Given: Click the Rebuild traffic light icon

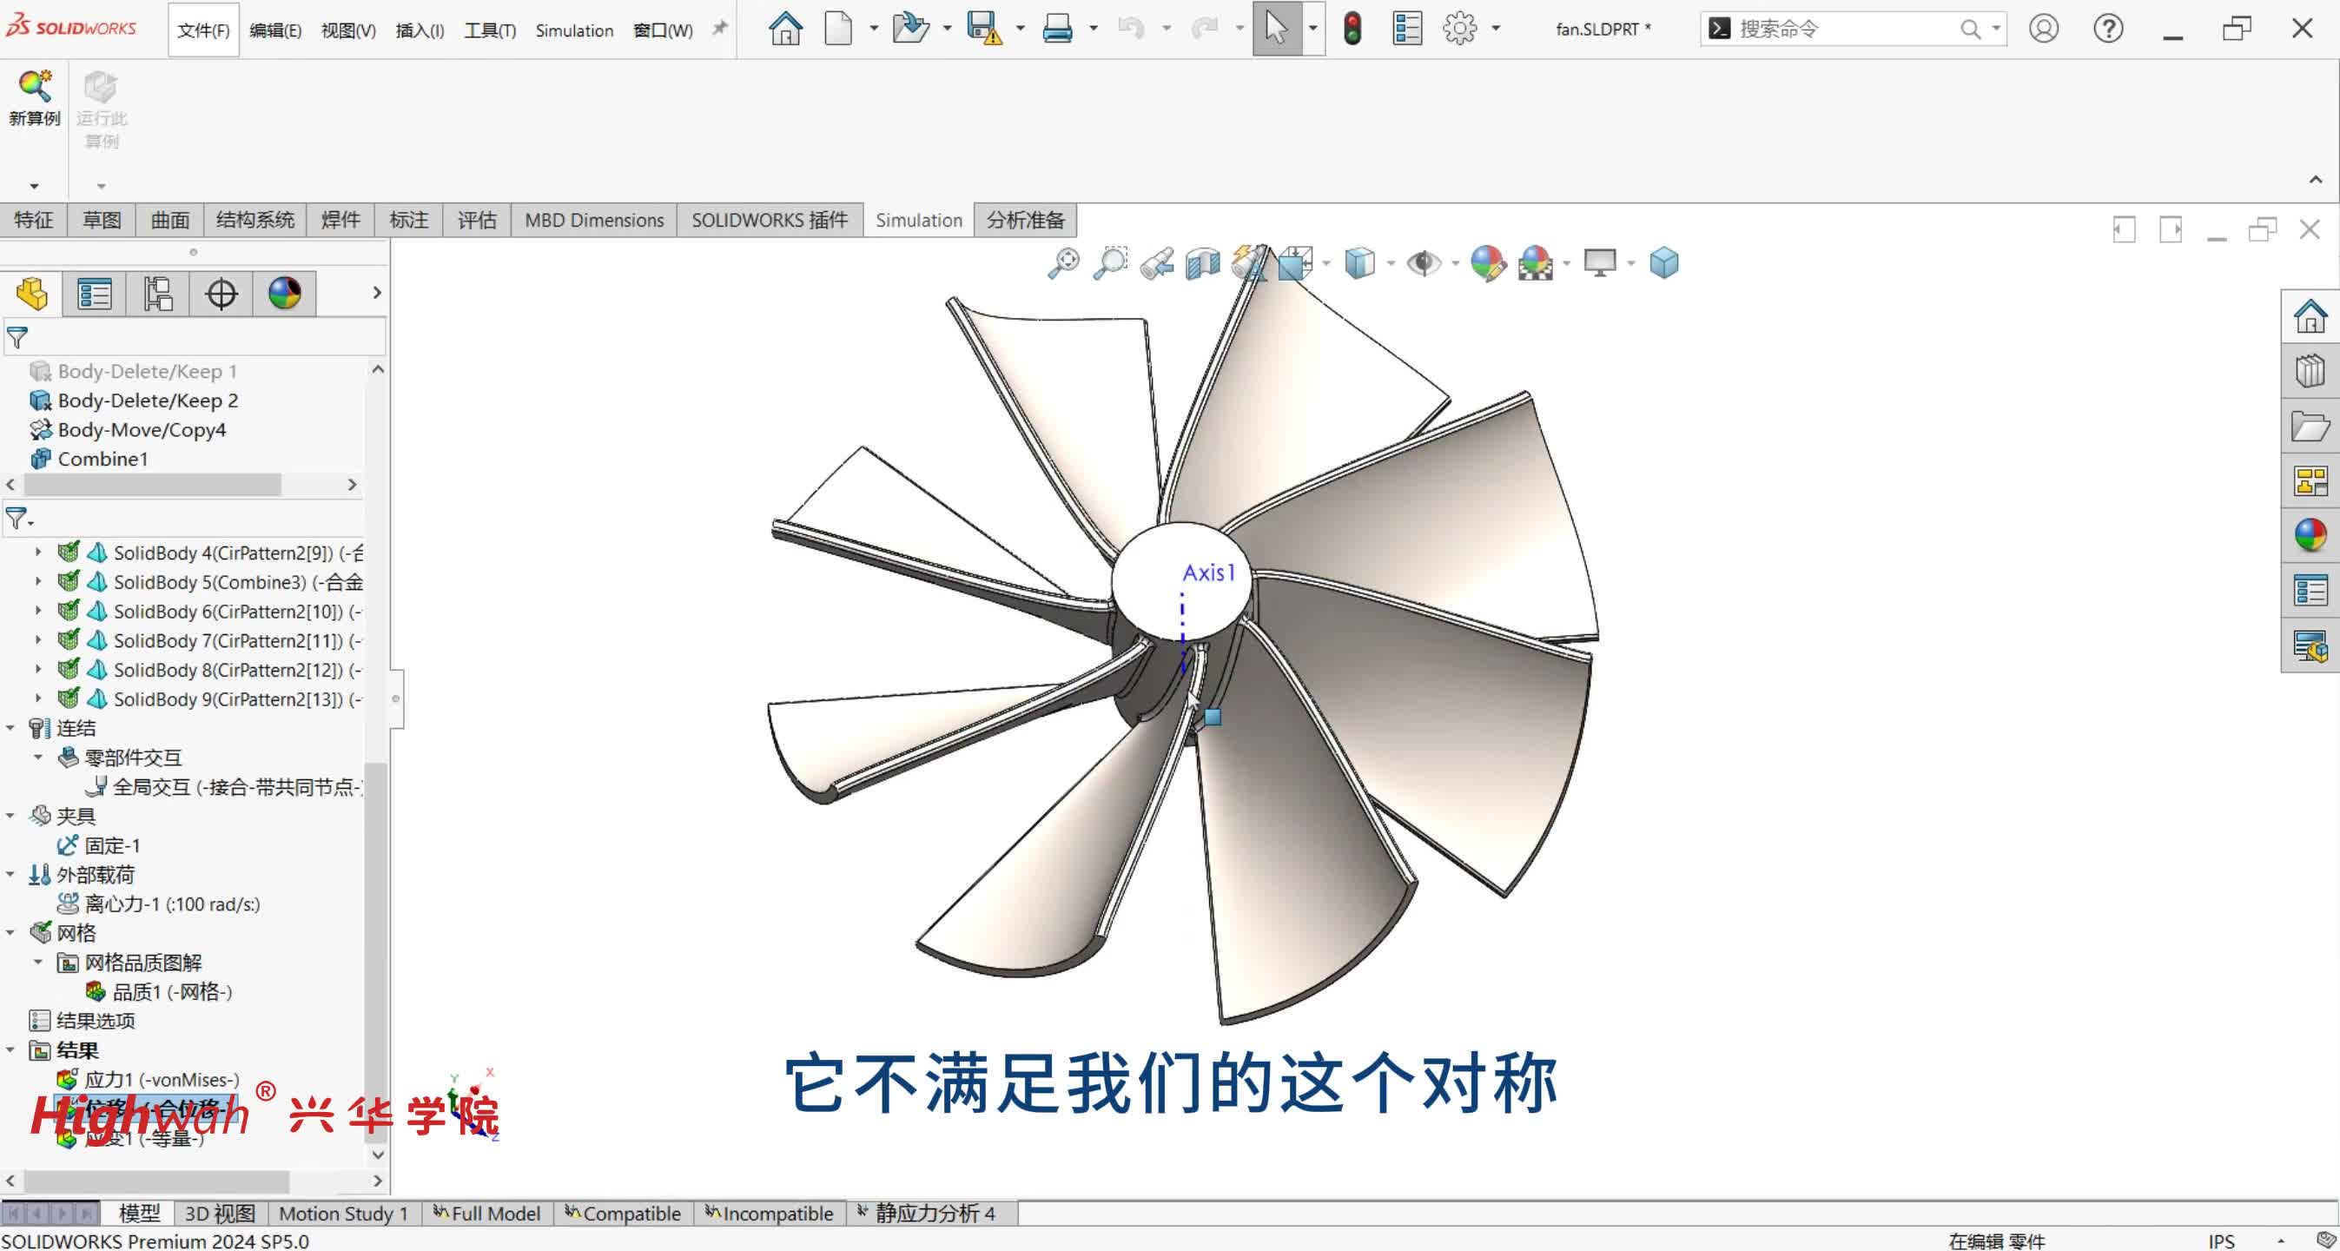Looking at the screenshot, I should (x=1352, y=29).
